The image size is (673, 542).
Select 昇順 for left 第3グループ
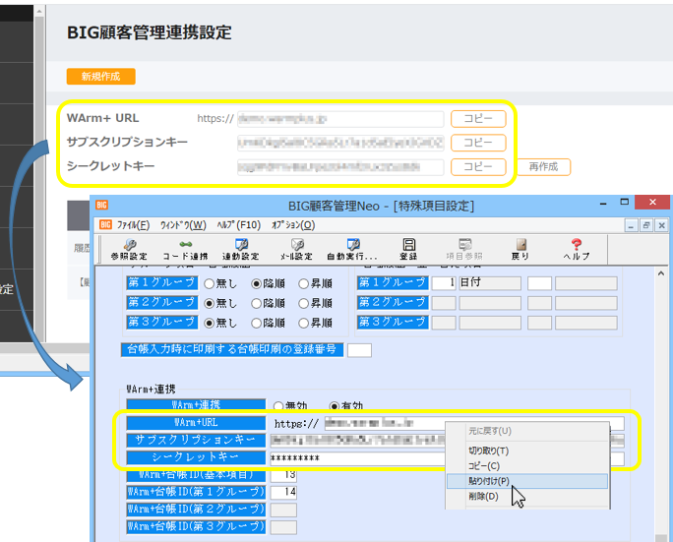click(303, 324)
